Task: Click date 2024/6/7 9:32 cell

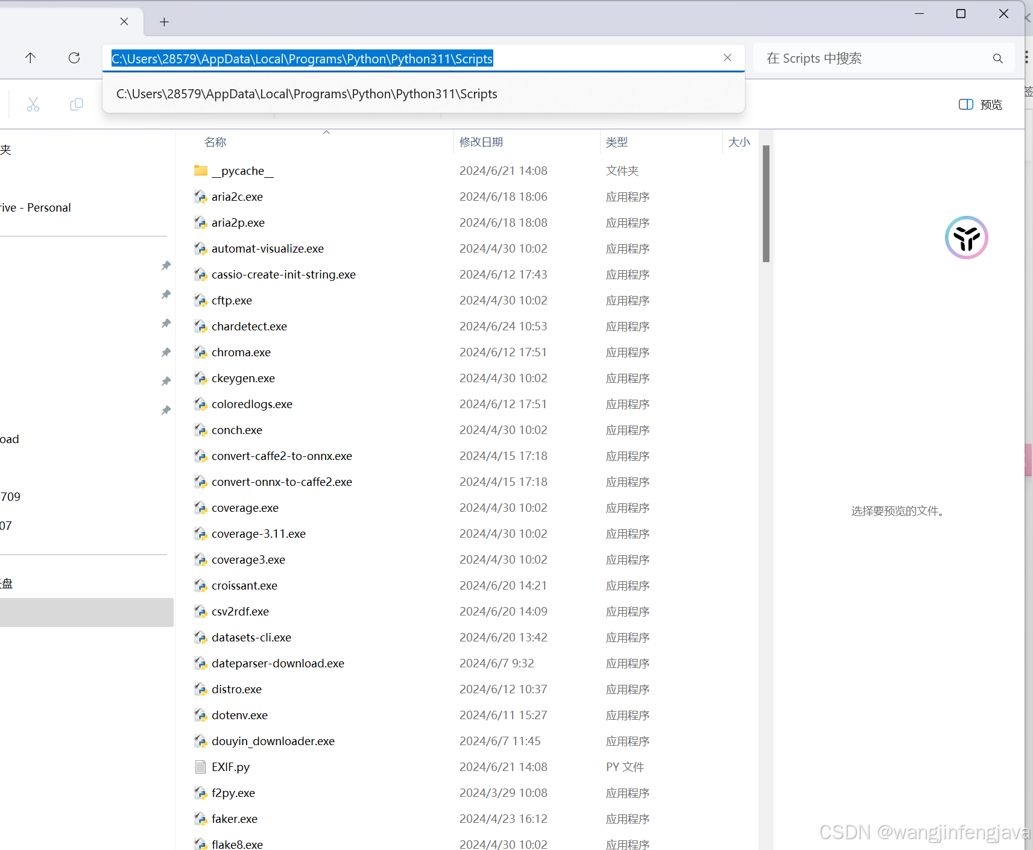Action: 497,663
